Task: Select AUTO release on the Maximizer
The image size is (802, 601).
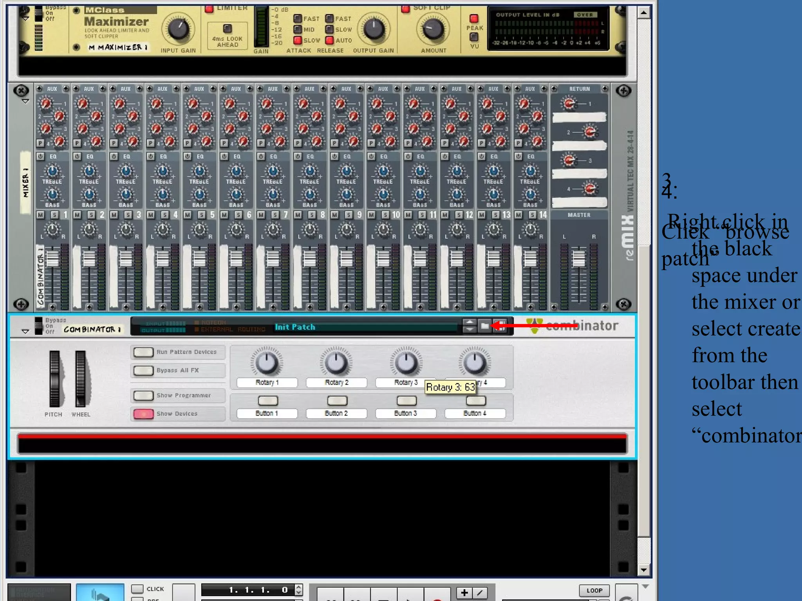Action: coord(329,40)
